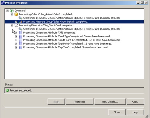Click the green checkmark status icon
Viewport: 150px width, 118px height.
7,90
